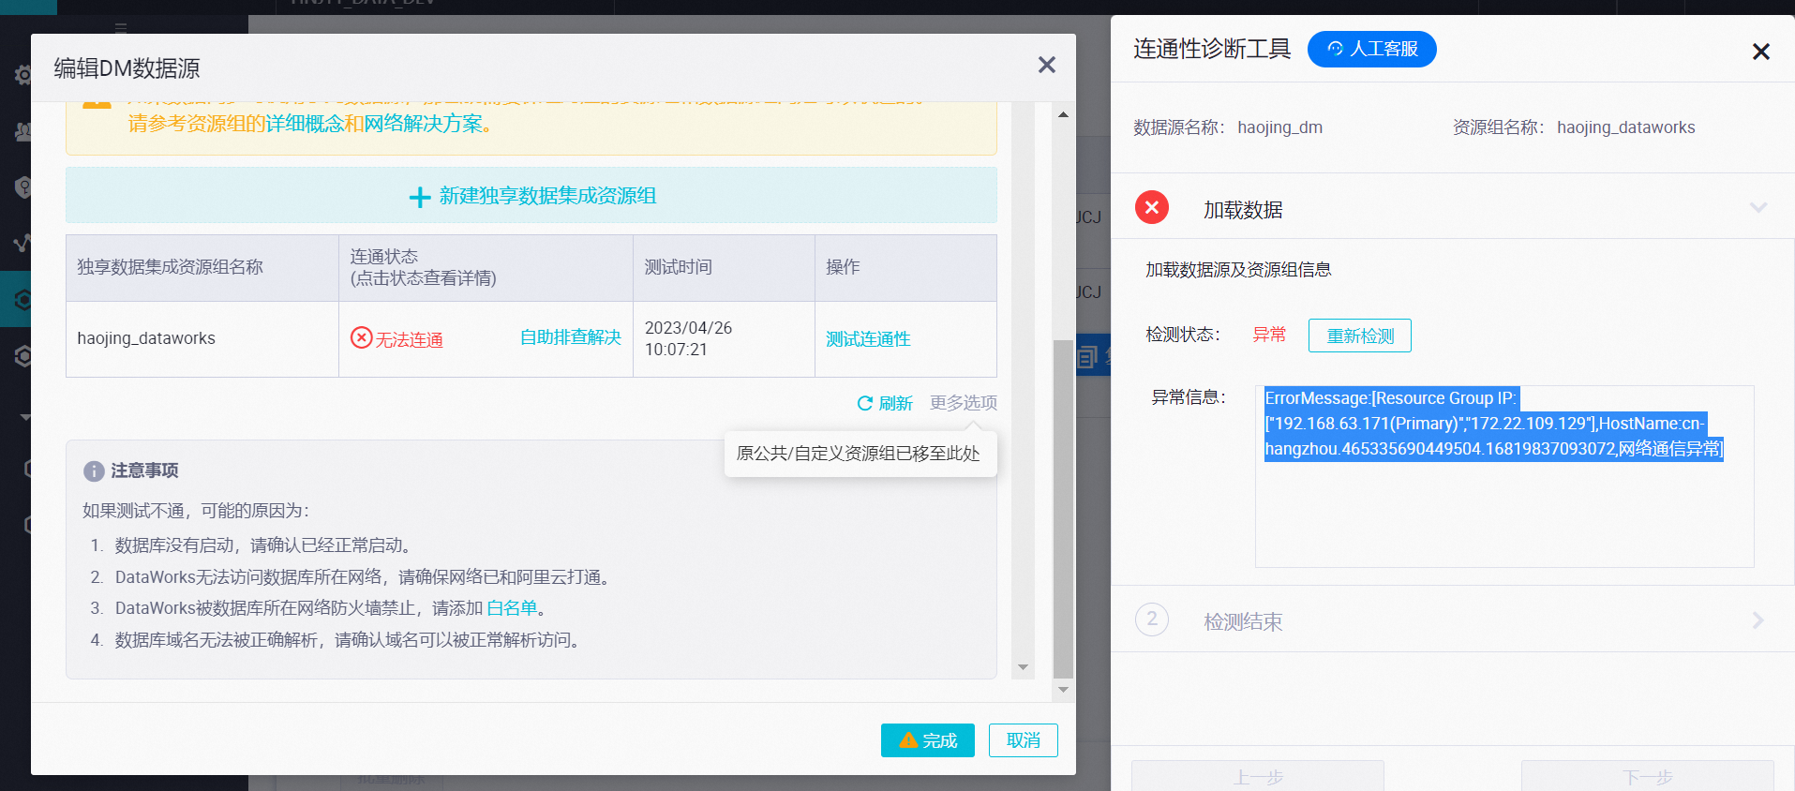Click the 取消 button
The height and width of the screenshot is (791, 1795).
coord(1024,740)
